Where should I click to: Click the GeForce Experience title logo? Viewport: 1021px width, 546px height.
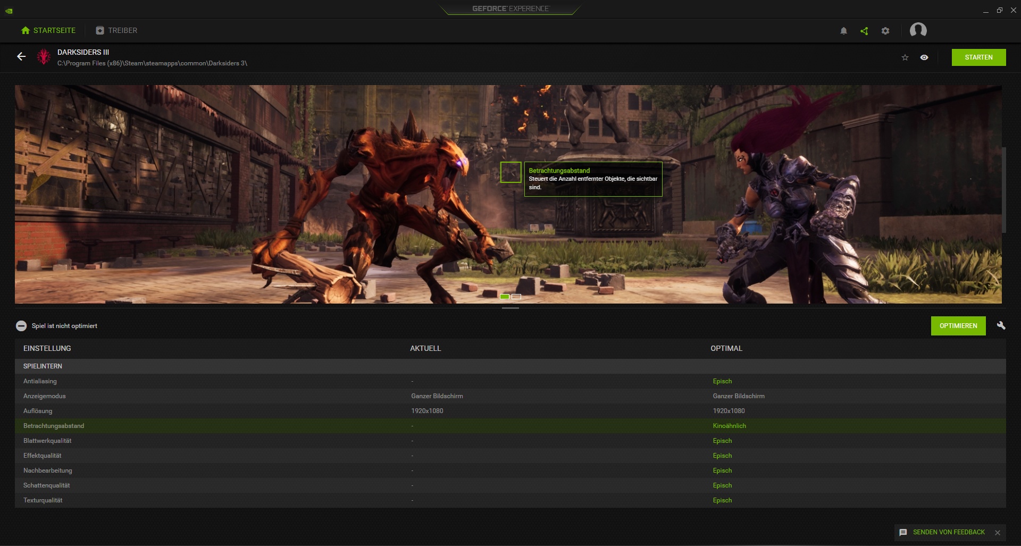click(510, 9)
